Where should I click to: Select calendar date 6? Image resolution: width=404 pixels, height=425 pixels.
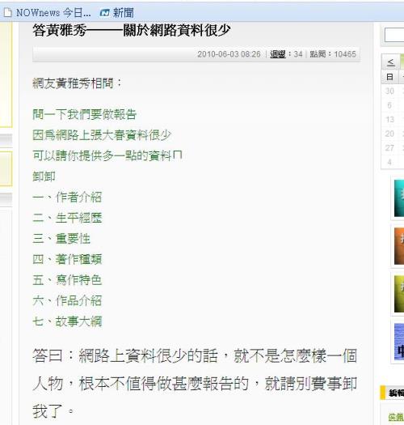(x=389, y=105)
